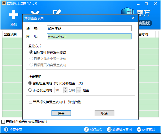Select 手动设定间隔 radio button
161x134 pixels.
coord(30,90)
